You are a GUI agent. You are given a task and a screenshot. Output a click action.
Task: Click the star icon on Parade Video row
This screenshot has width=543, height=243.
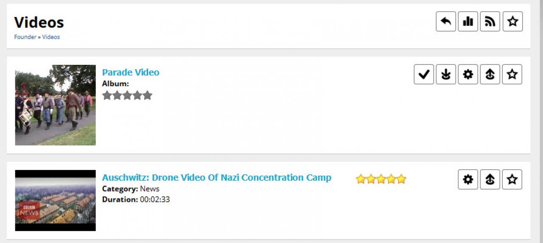pyautogui.click(x=512, y=75)
